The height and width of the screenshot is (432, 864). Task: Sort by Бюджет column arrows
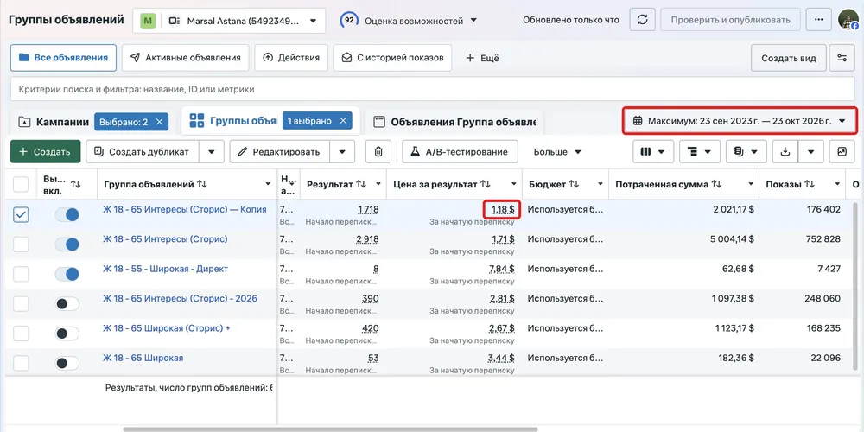(574, 184)
